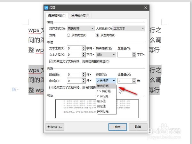Adjust 段后 value with spinner
The width and height of the screenshot is (192, 144).
84,81
